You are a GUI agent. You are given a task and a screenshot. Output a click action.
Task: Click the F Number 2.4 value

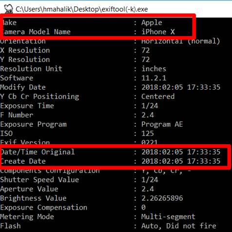pos(148,115)
